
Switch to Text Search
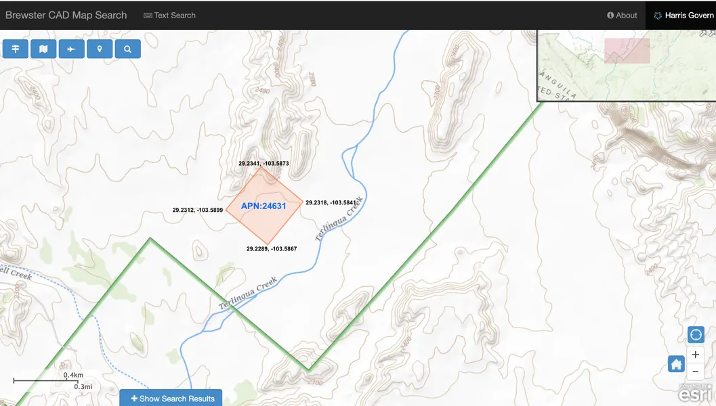click(x=169, y=15)
